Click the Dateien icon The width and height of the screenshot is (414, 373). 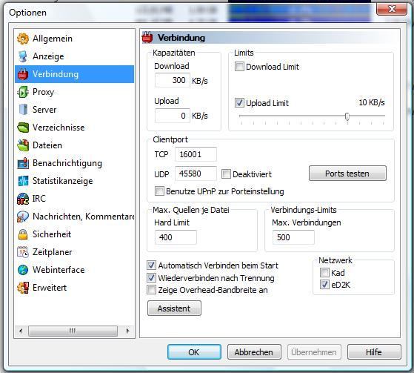coord(23,145)
